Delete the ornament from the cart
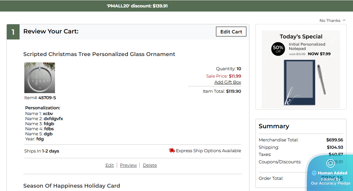The height and width of the screenshot is (191, 353). tap(150, 165)
